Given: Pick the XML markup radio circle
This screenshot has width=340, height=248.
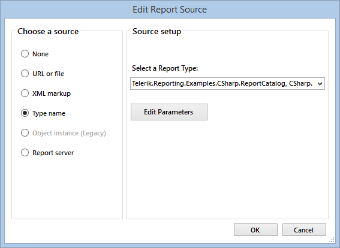Looking at the screenshot, I should pos(25,93).
